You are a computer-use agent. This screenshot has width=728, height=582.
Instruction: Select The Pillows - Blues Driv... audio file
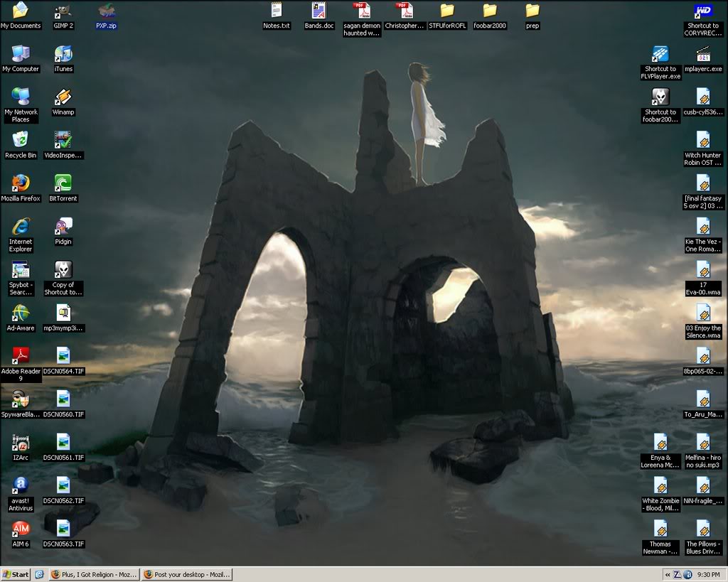(703, 528)
